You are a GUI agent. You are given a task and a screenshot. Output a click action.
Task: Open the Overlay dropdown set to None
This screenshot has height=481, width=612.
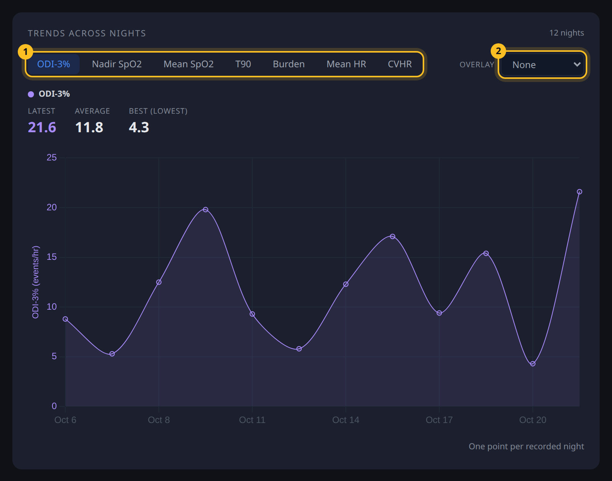pyautogui.click(x=542, y=65)
